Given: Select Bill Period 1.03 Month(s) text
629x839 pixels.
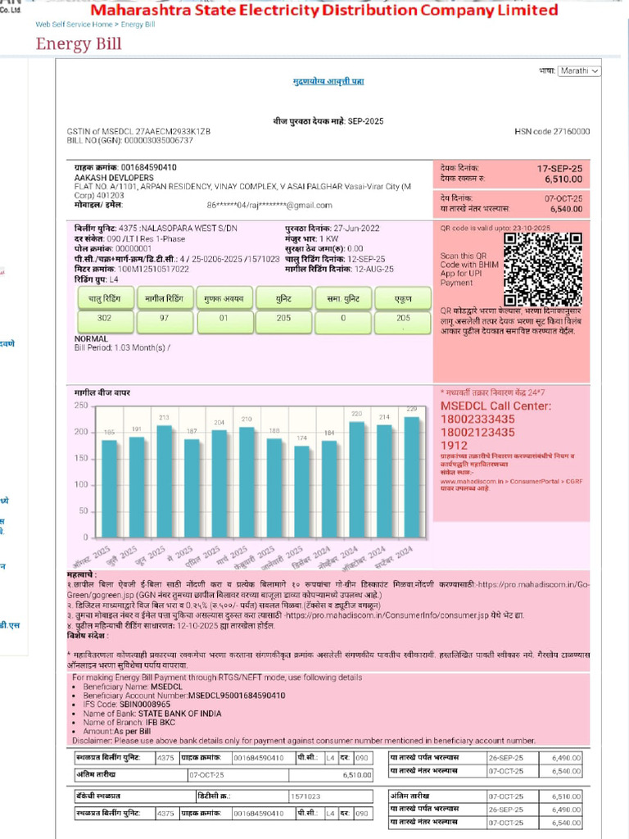Looking at the screenshot, I should coord(121,347).
